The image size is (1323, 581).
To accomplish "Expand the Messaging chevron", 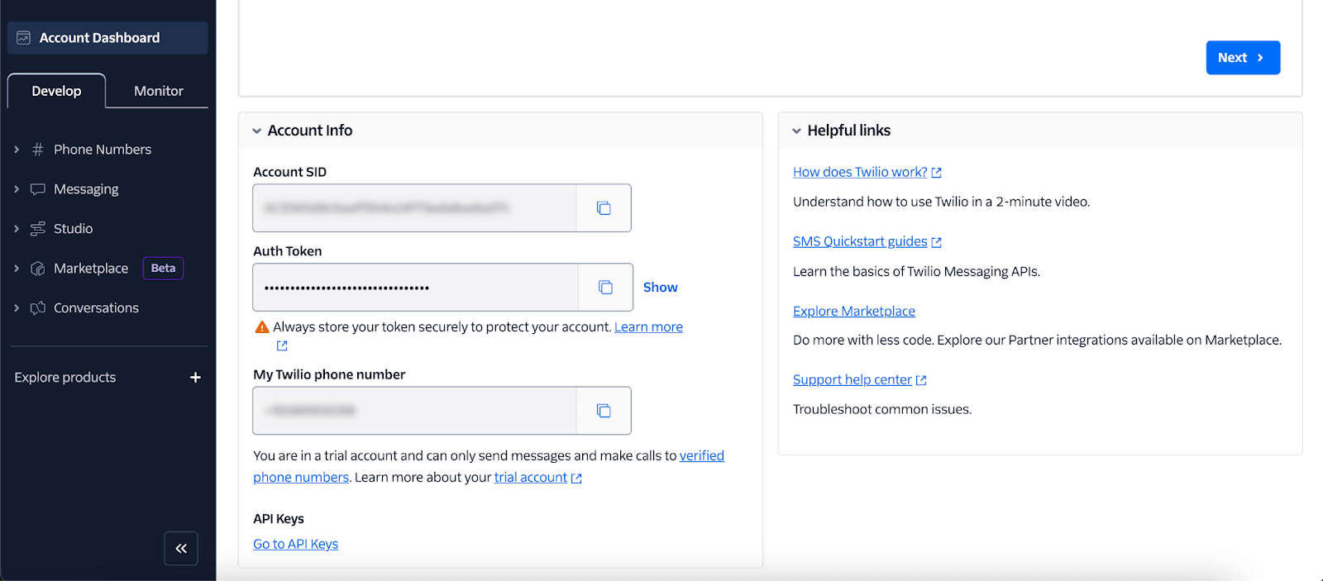I will [17, 189].
